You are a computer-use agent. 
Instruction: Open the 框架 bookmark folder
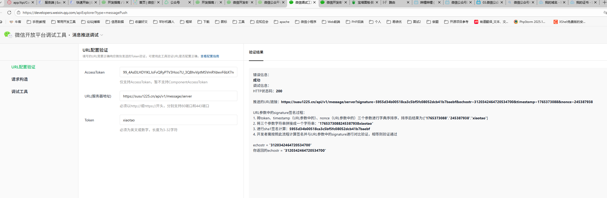(x=186, y=22)
